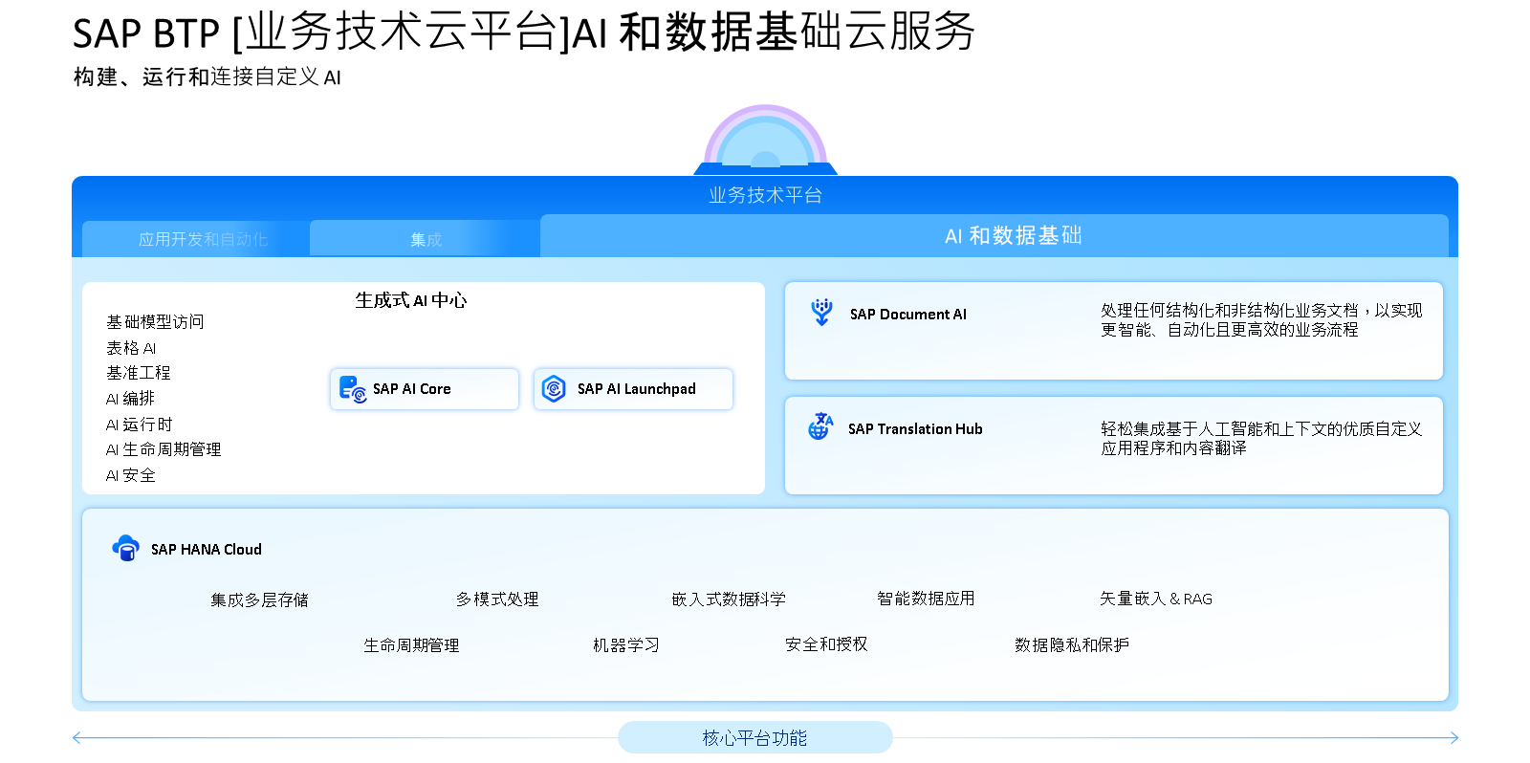Select the AI 编排 item
This screenshot has height=763, width=1530.
coord(130,399)
